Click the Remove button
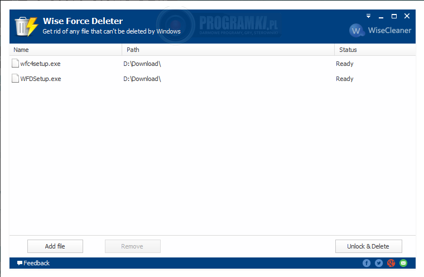This screenshot has height=277, width=424. click(x=133, y=246)
